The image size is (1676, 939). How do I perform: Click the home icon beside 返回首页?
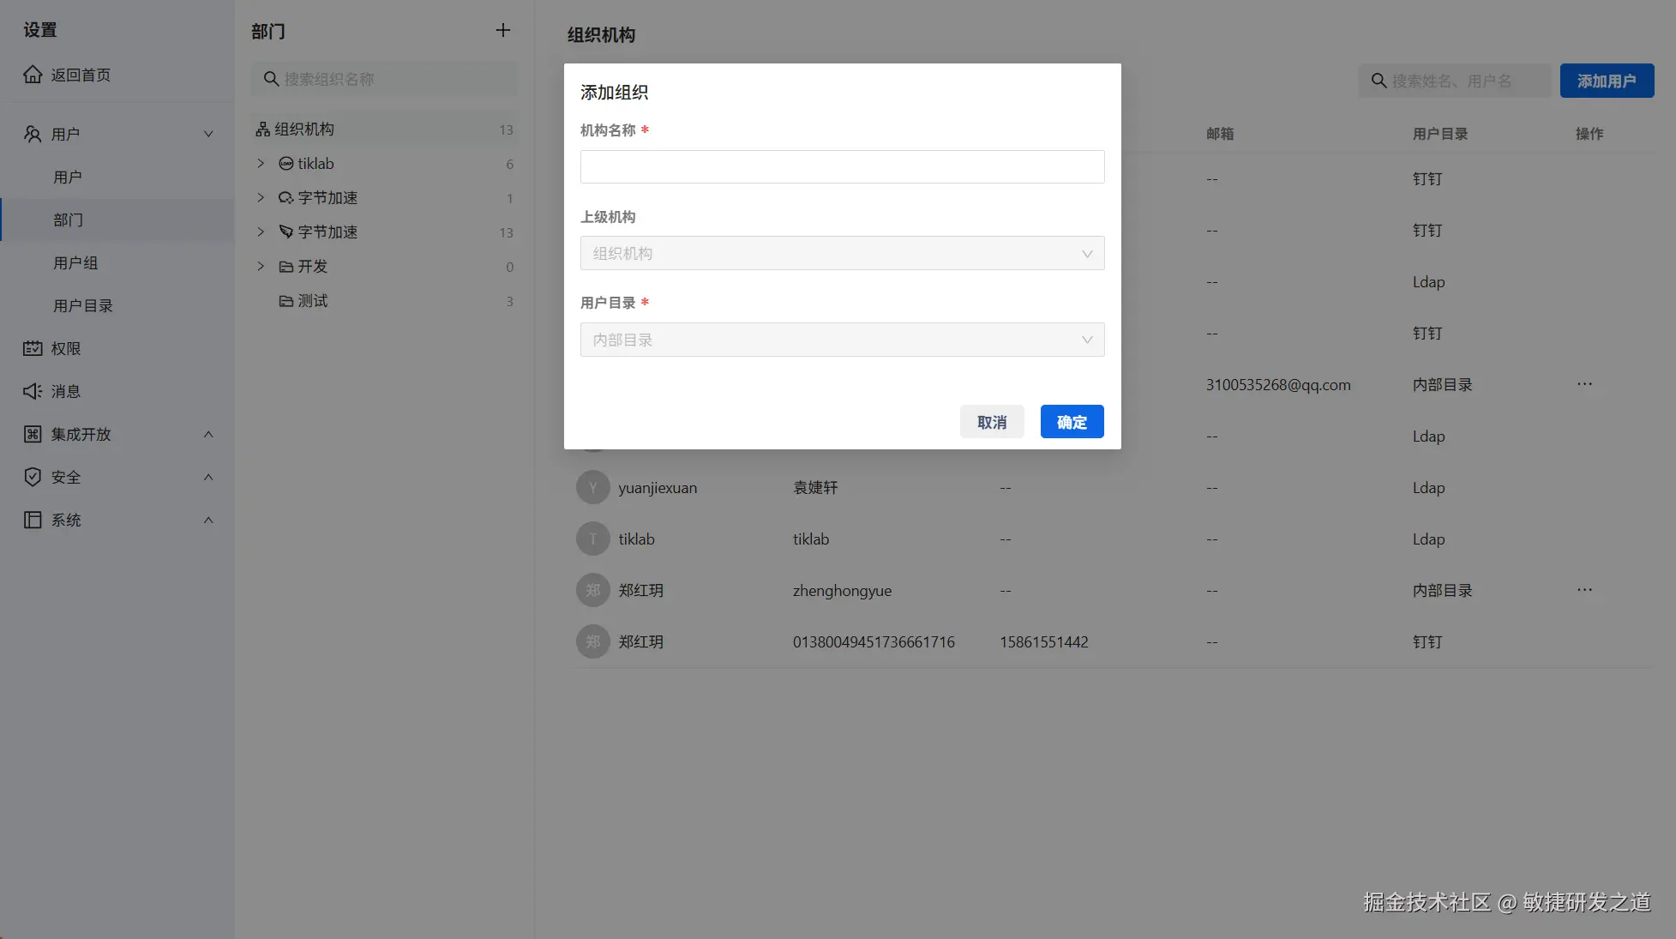click(33, 75)
